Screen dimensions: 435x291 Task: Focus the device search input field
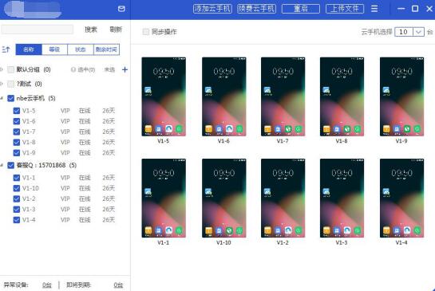pyautogui.click(x=38, y=29)
